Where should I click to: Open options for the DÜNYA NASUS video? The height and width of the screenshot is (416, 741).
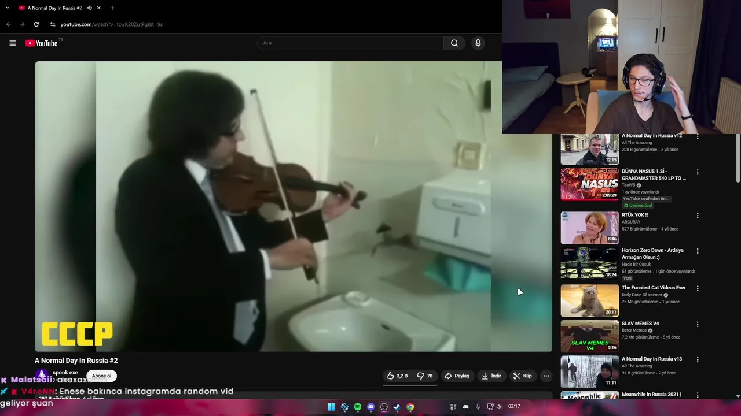click(x=698, y=172)
